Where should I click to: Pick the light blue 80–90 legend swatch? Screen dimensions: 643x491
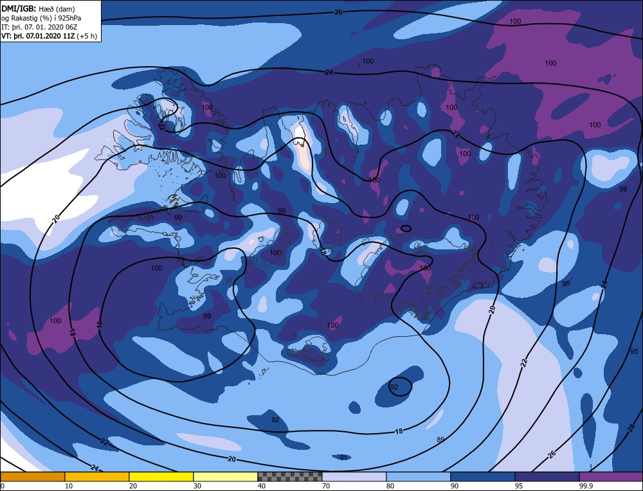[x=419, y=476]
